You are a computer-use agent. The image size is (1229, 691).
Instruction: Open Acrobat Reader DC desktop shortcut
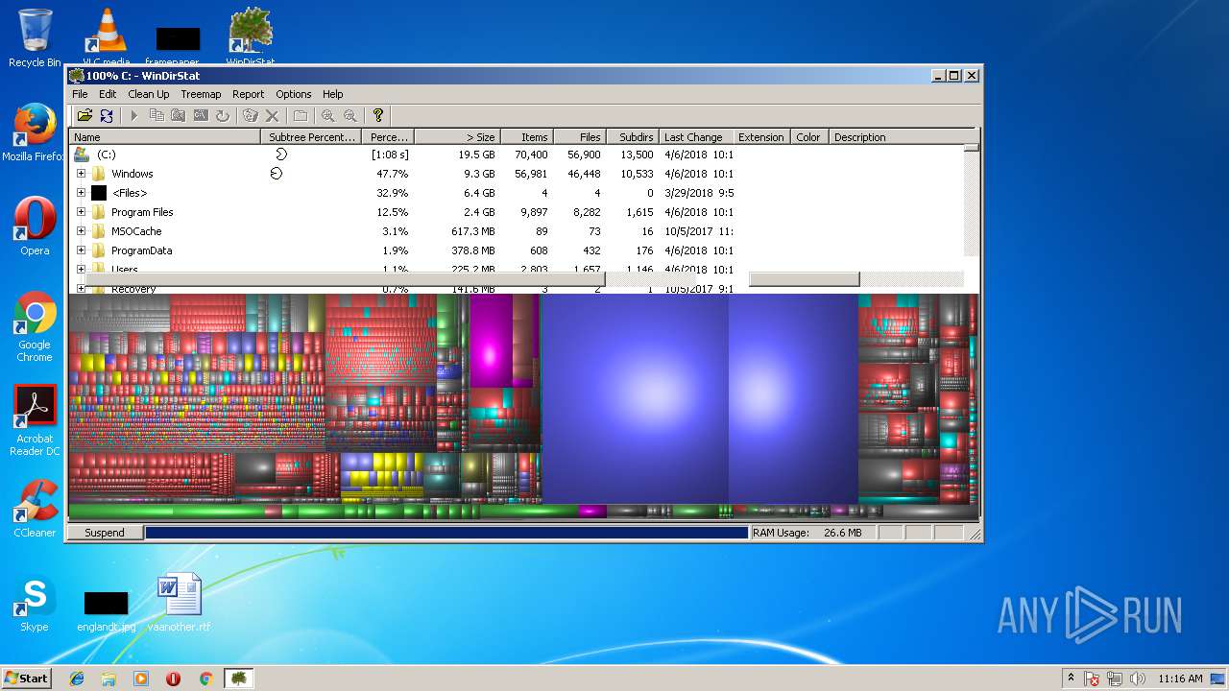pyautogui.click(x=35, y=420)
